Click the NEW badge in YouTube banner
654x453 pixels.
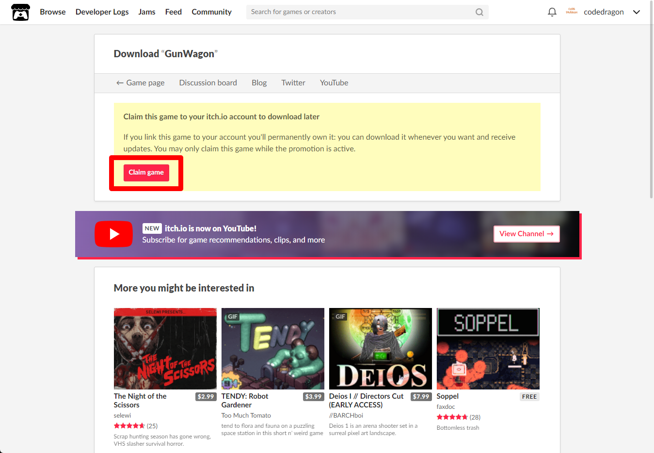pyautogui.click(x=152, y=228)
